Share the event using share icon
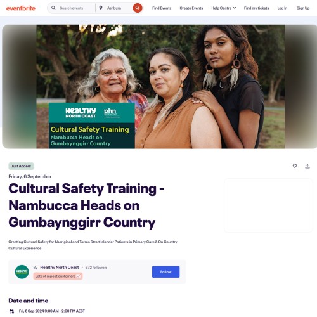The width and height of the screenshot is (317, 317). (x=307, y=166)
